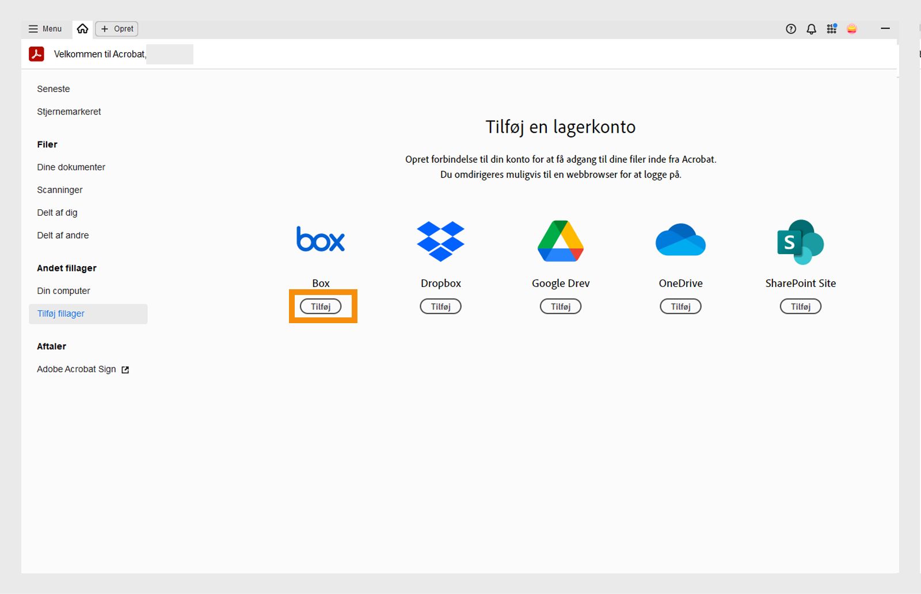Click the OneDrive cloud logo
The height and width of the screenshot is (594, 921).
coord(680,240)
